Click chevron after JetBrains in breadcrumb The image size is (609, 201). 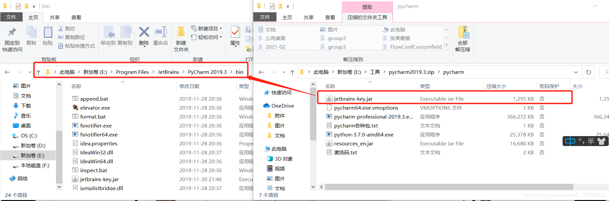click(x=183, y=72)
